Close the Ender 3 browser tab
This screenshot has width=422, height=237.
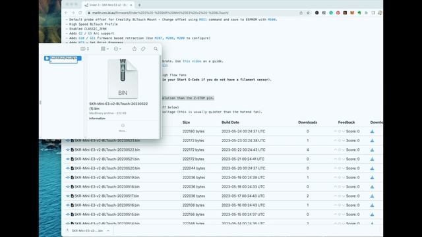(x=131, y=5)
